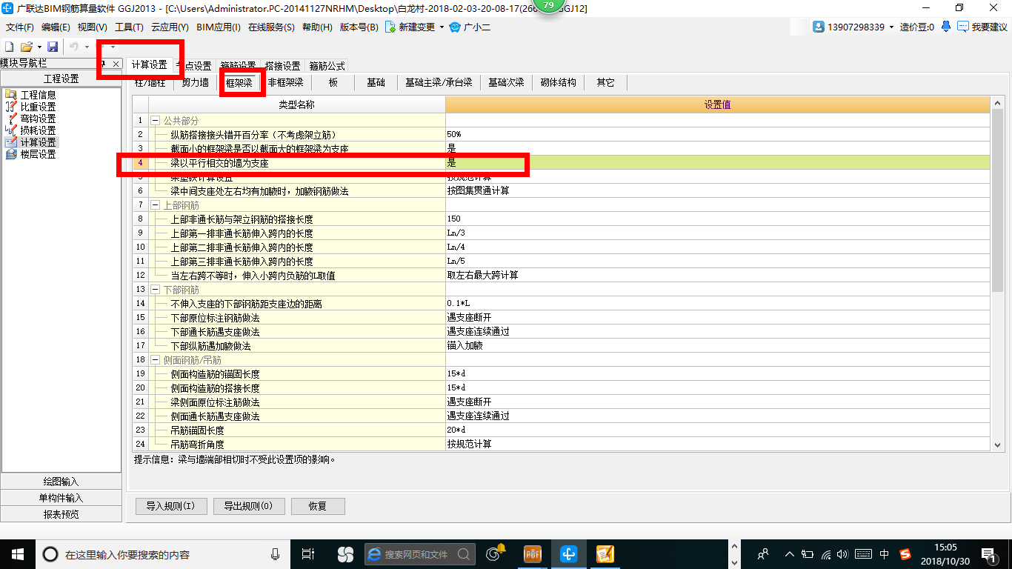This screenshot has height=569, width=1012.
Task: Select 弯钩设置 in navigation panel
Action: [x=38, y=119]
